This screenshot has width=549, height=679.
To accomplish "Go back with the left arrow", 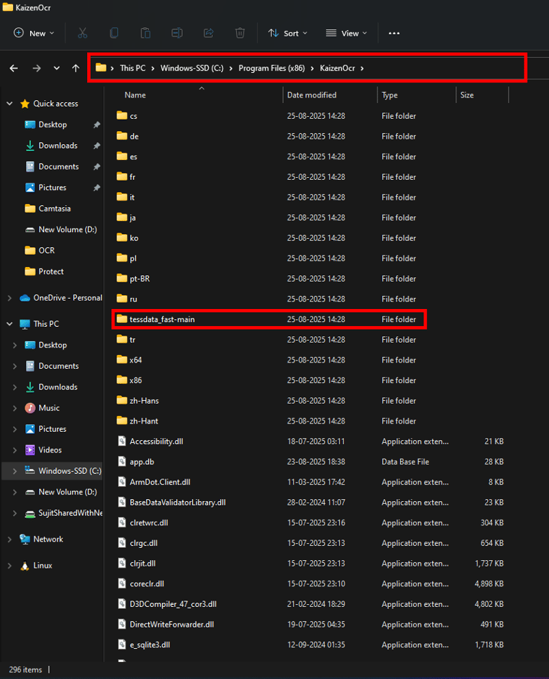I will tap(14, 68).
